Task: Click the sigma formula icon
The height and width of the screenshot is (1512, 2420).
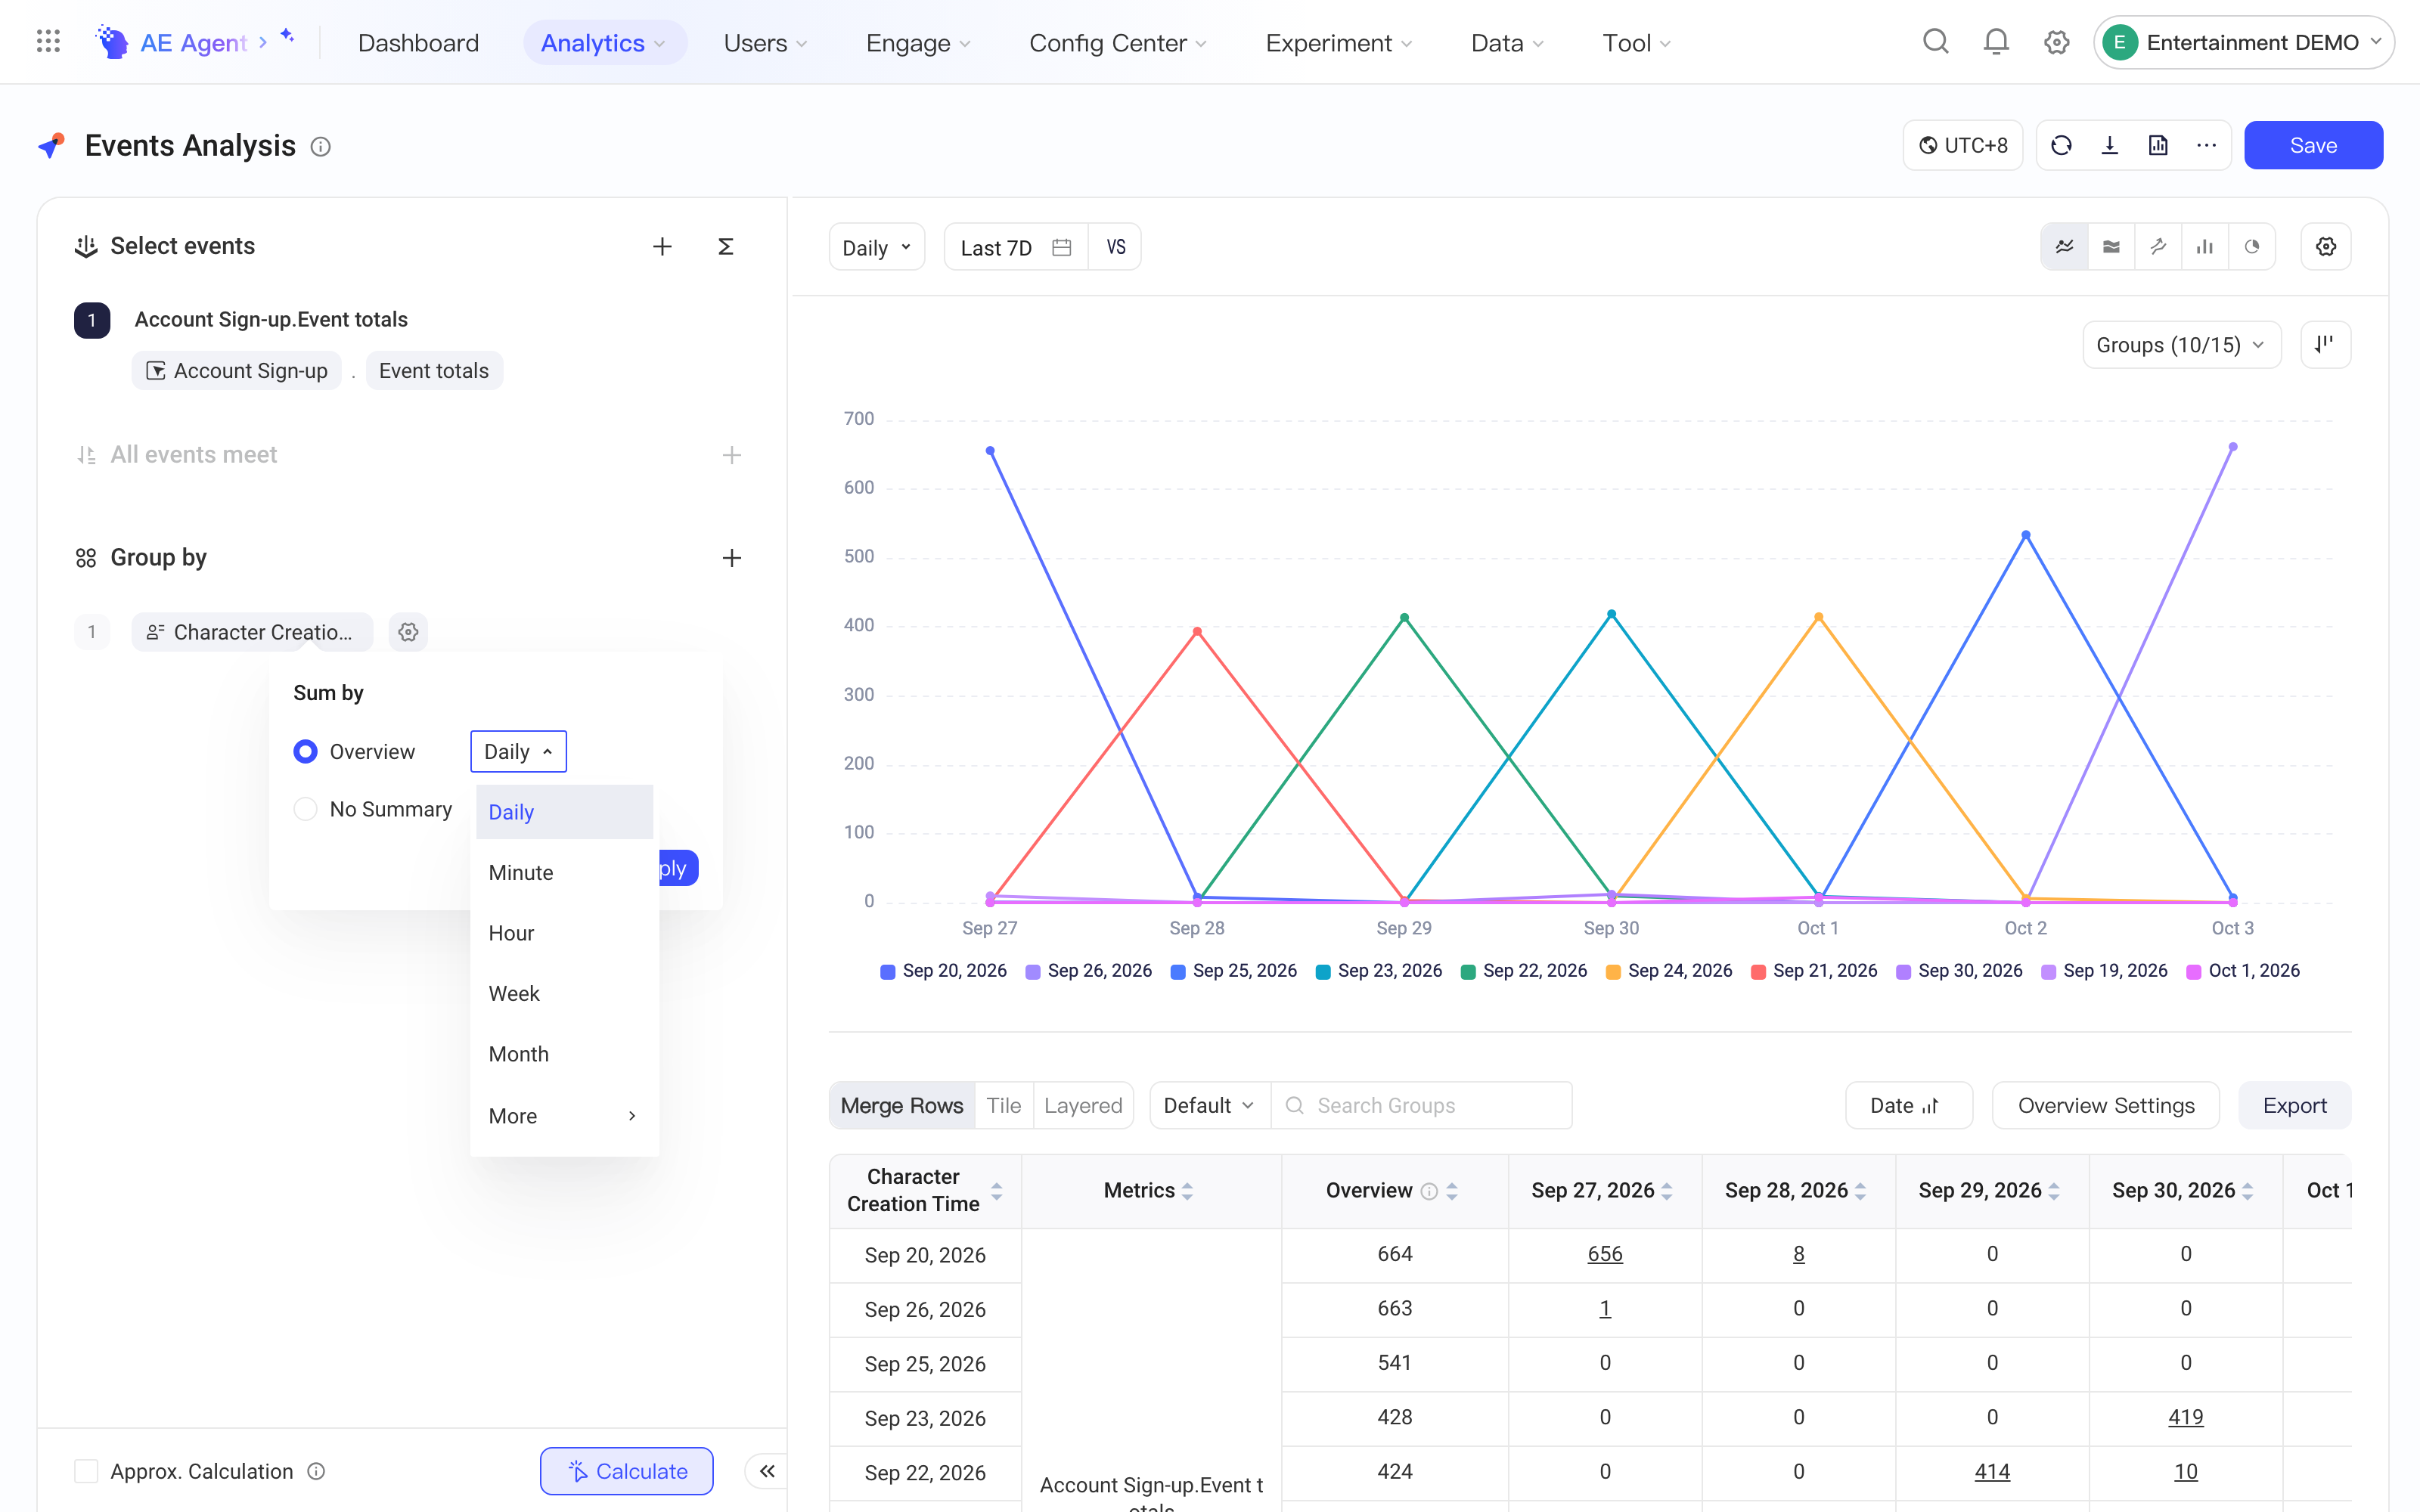Action: [x=726, y=246]
